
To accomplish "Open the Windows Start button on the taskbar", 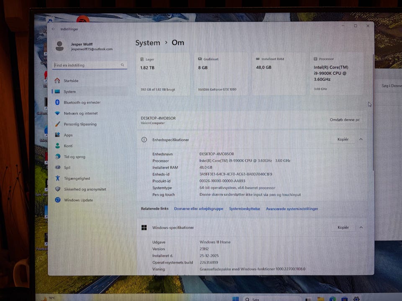I will 235,298.
